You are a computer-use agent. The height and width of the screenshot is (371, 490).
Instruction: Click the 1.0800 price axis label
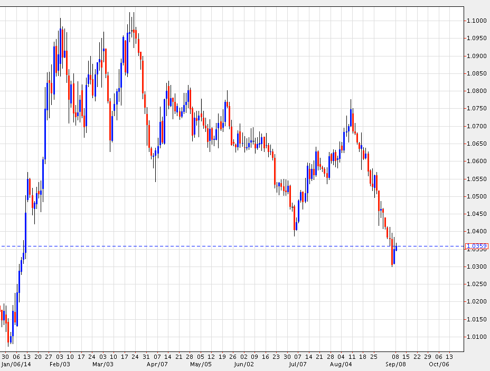coord(477,91)
